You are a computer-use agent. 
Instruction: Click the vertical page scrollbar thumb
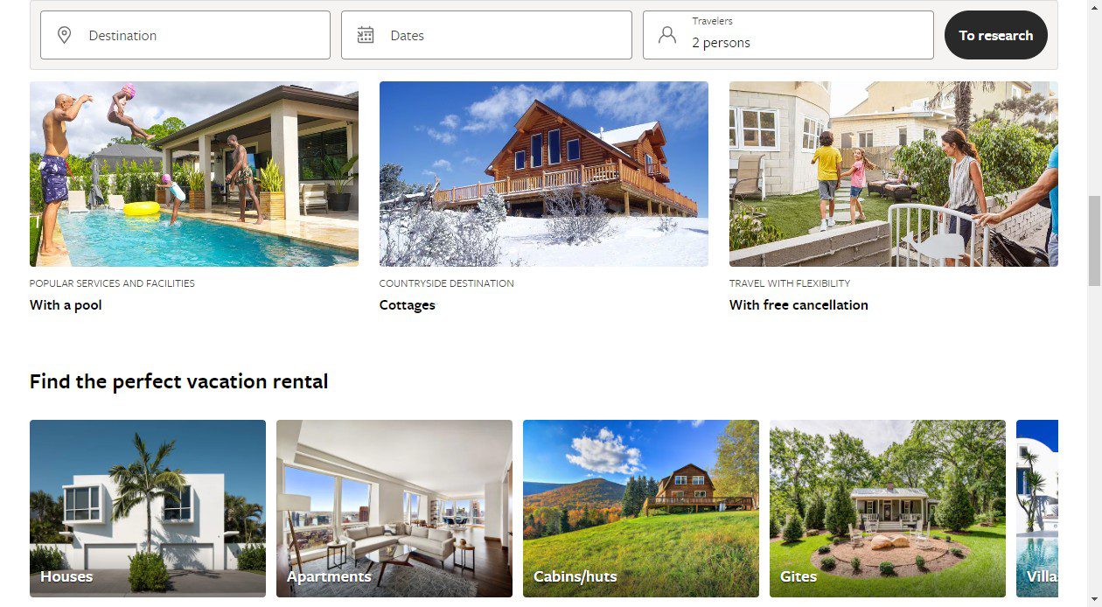pyautogui.click(x=1094, y=241)
